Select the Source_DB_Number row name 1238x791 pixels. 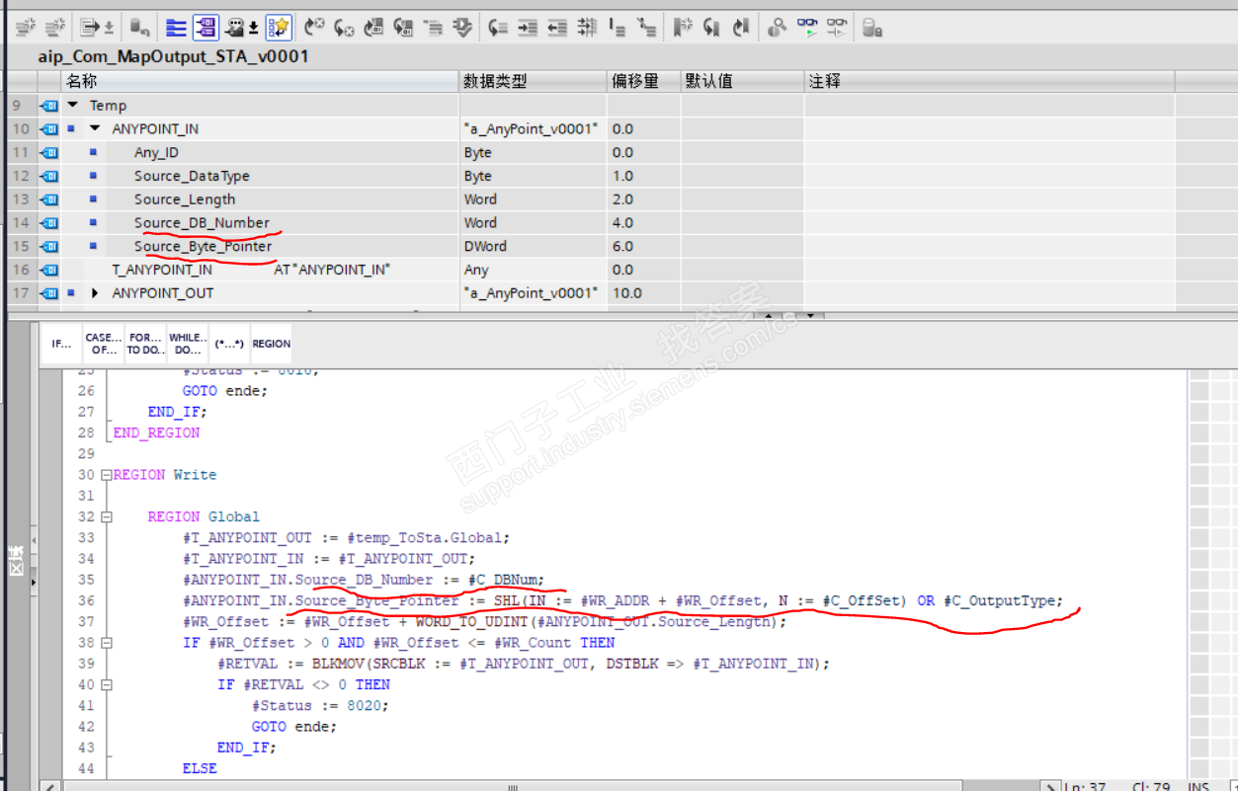click(202, 223)
